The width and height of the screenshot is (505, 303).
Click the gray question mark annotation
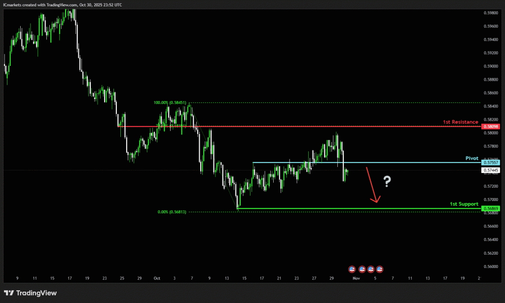387,182
